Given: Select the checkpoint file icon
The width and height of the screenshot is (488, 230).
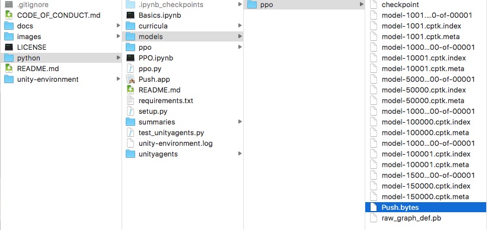Looking at the screenshot, I should tap(374, 5).
